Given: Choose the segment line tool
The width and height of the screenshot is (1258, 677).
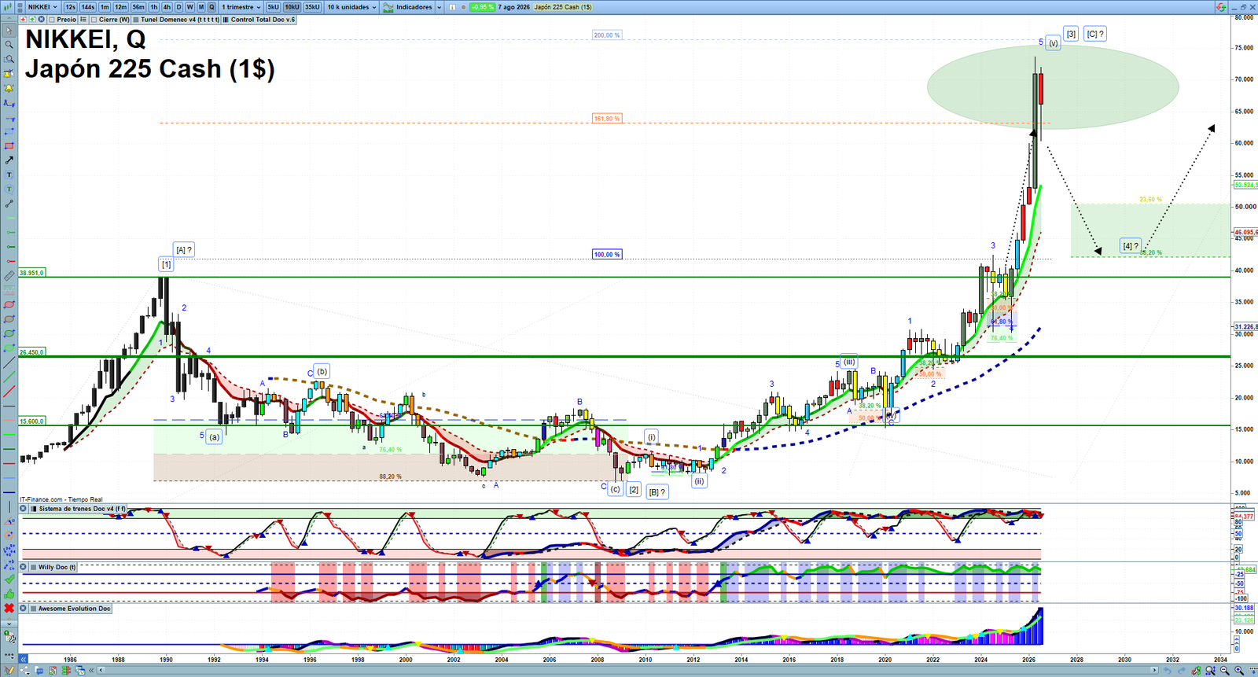Looking at the screenshot, I should [x=9, y=204].
